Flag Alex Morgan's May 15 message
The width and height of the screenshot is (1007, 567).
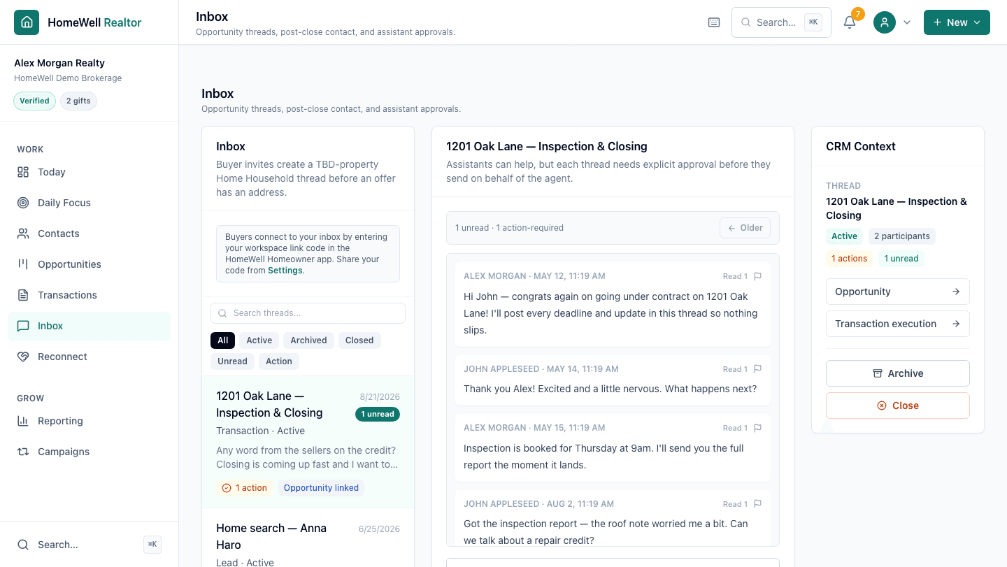pyautogui.click(x=757, y=428)
